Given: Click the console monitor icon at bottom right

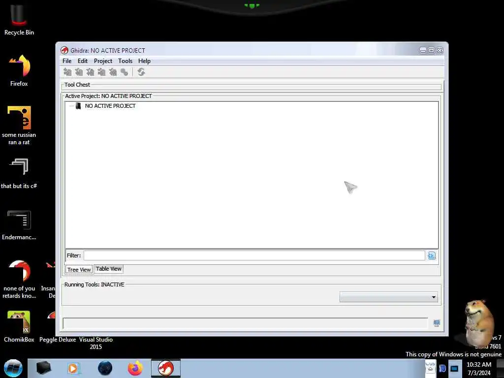Looking at the screenshot, I should coord(437,323).
